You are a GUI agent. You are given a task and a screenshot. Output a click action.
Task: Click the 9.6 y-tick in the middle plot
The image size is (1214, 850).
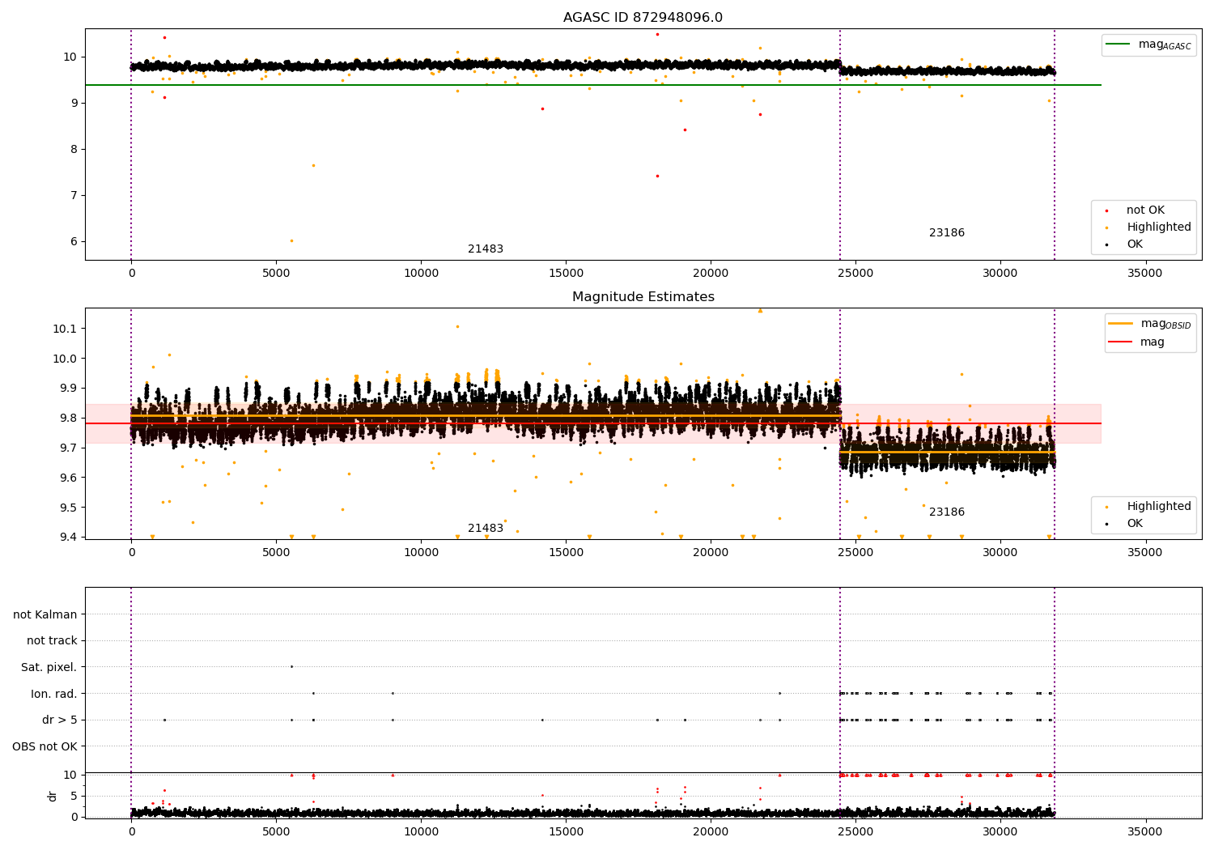[x=70, y=478]
